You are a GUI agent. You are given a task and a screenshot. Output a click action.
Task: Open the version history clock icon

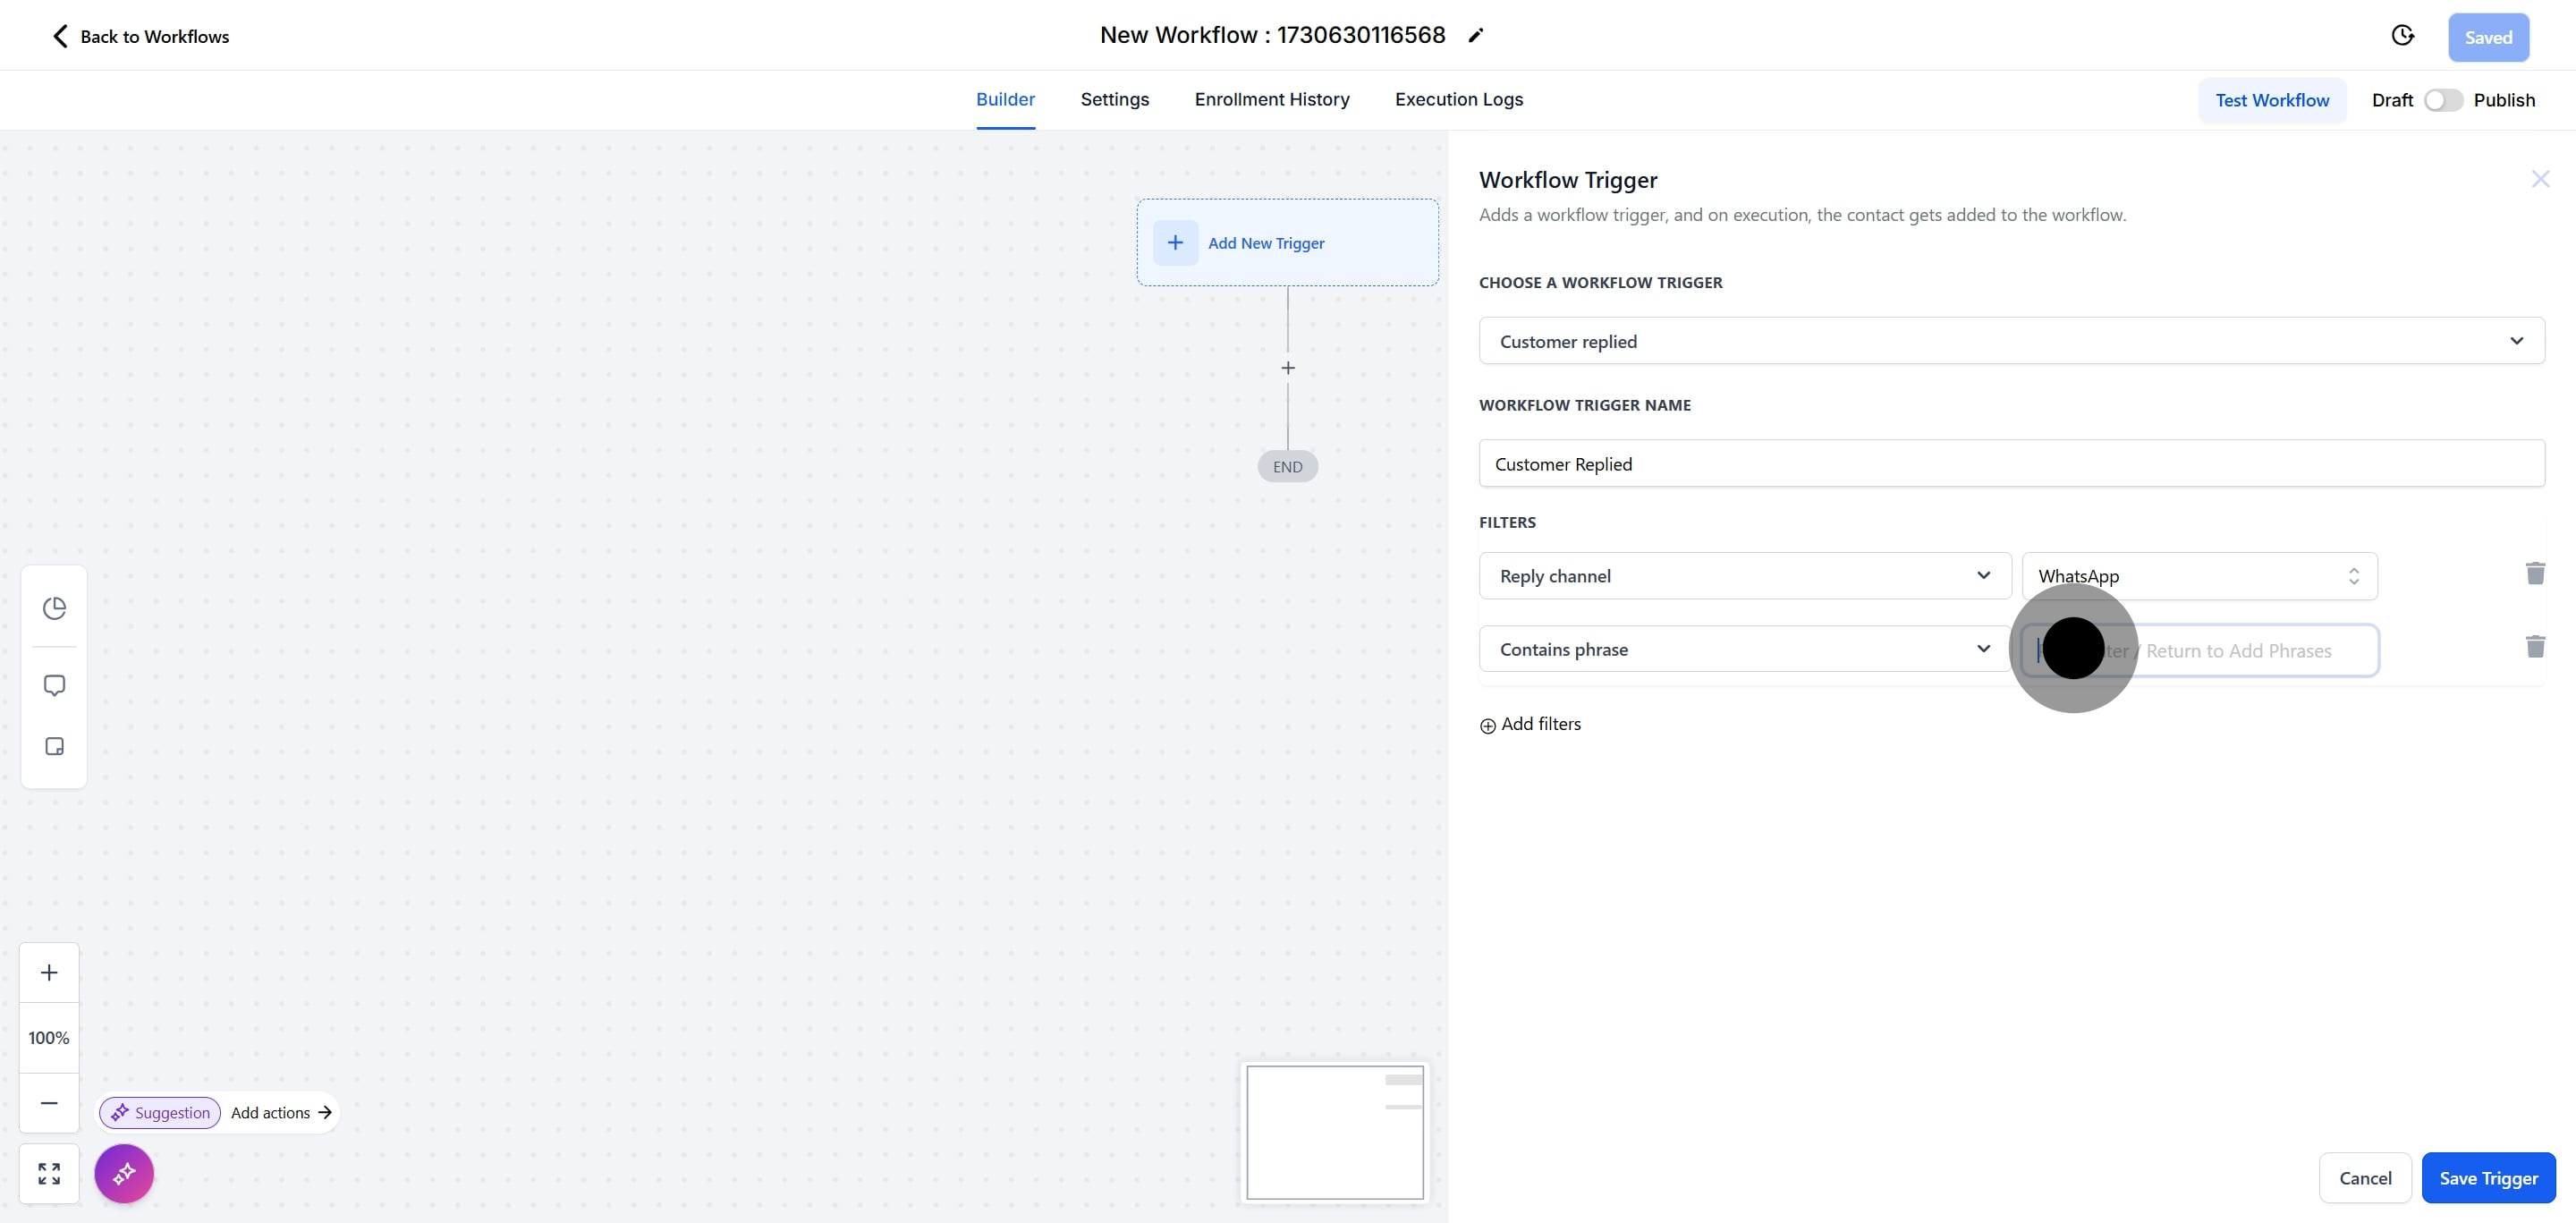point(2402,36)
